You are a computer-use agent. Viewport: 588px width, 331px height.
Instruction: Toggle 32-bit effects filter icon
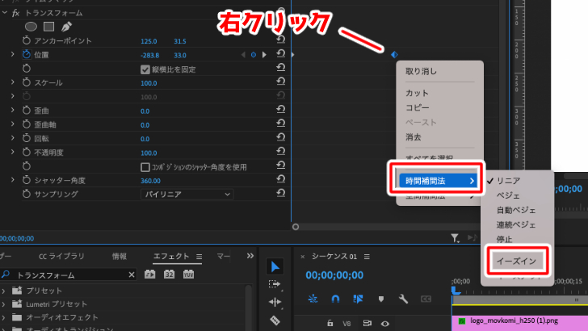169,274
